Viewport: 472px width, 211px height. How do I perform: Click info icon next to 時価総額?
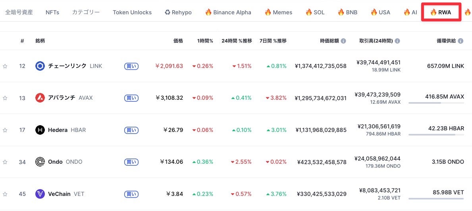coord(343,41)
